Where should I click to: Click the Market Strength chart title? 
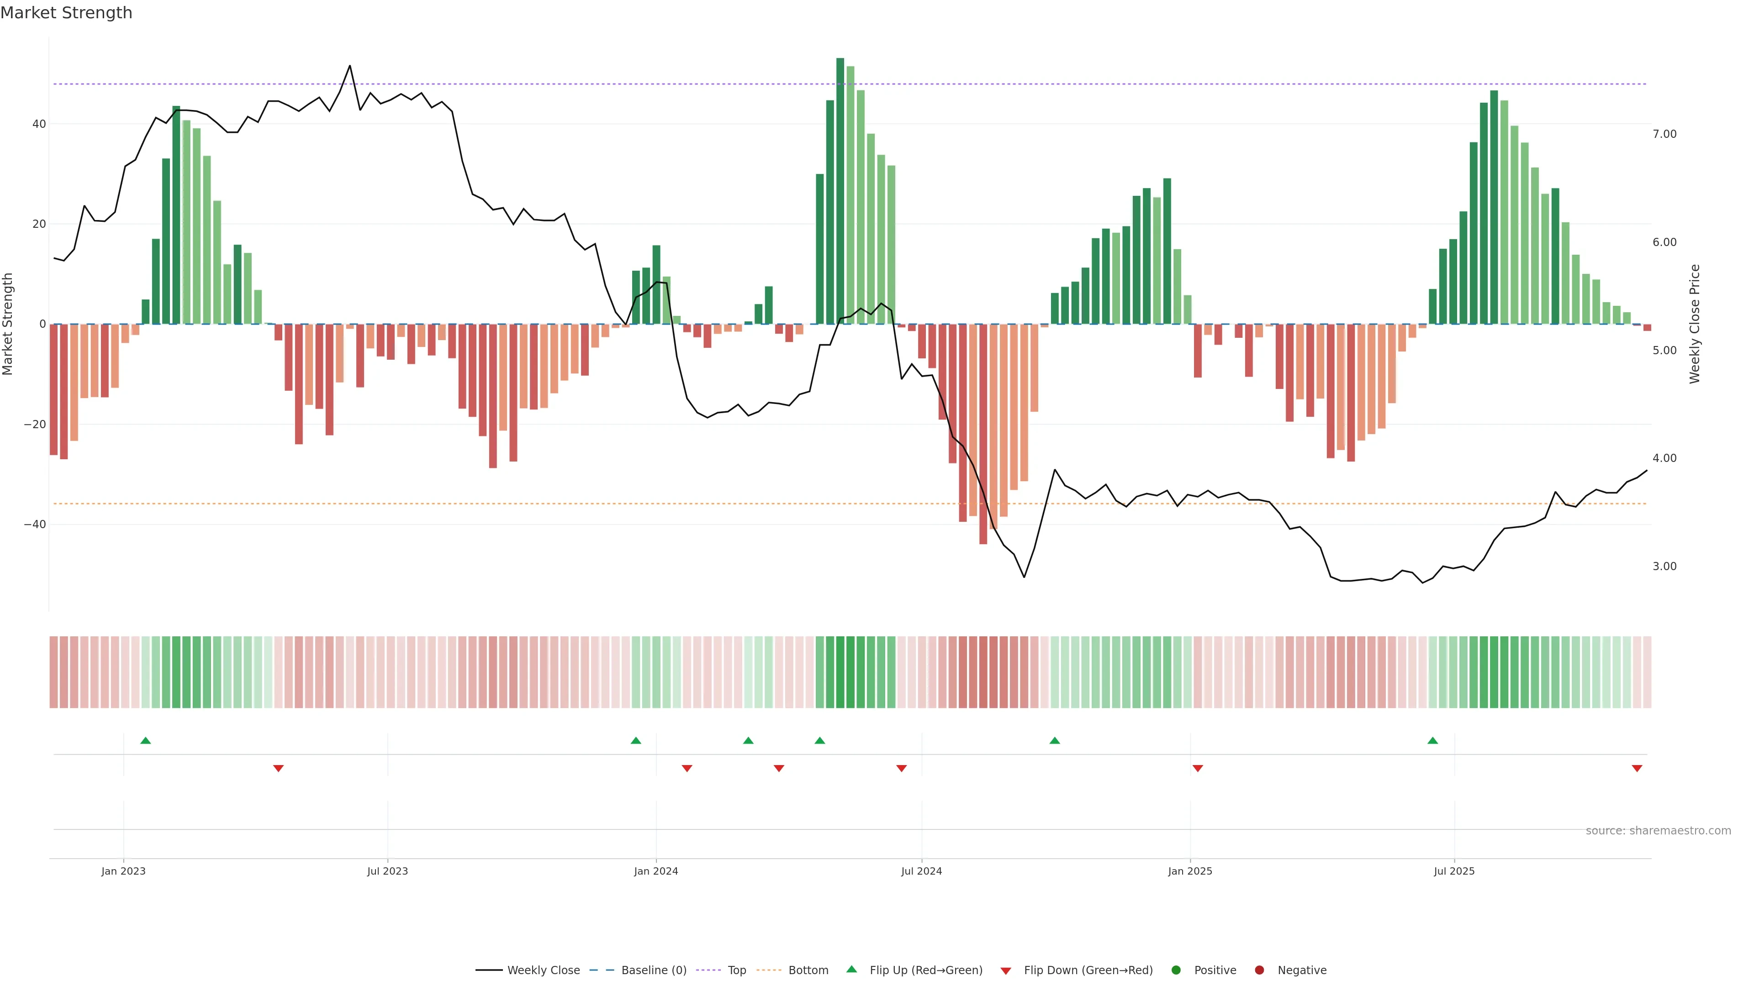[66, 13]
